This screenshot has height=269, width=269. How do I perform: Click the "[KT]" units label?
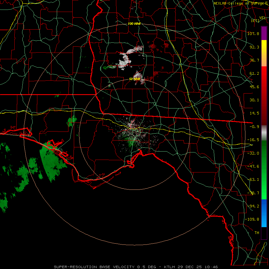point(255,21)
